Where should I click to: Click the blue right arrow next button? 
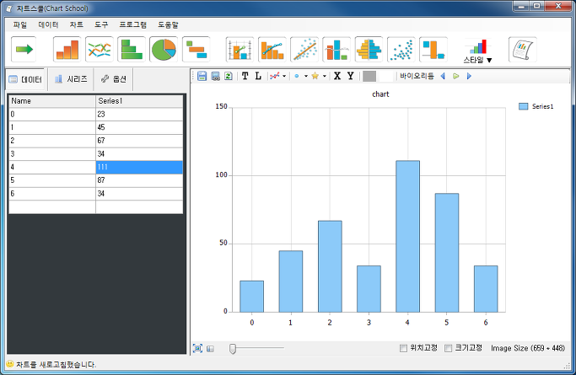pos(469,76)
